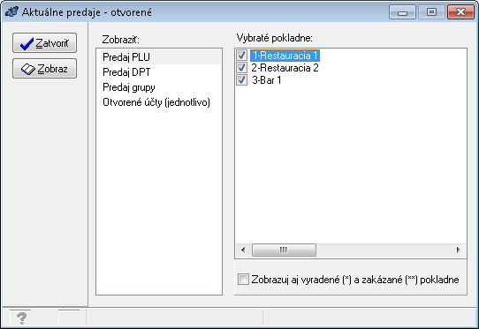Viewport: 479px width, 329px height.
Task: Uncheck the 1-Restauracia 1 checkbox
Action: [x=241, y=56]
